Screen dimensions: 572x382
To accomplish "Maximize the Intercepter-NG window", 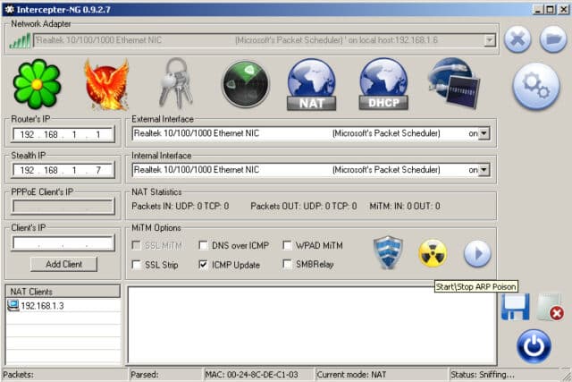I will (x=551, y=10).
